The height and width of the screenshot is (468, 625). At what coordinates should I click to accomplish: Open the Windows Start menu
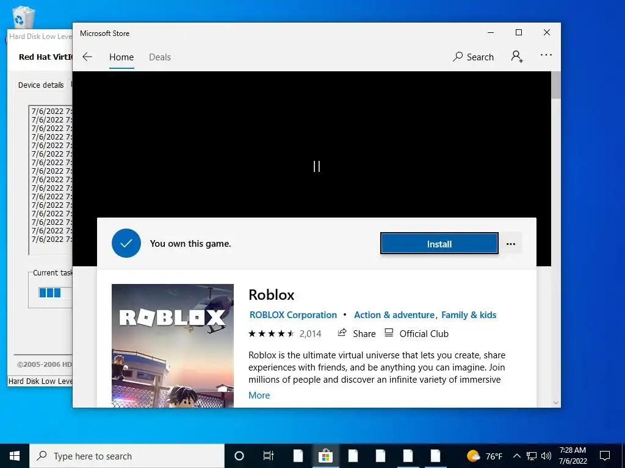pyautogui.click(x=15, y=456)
